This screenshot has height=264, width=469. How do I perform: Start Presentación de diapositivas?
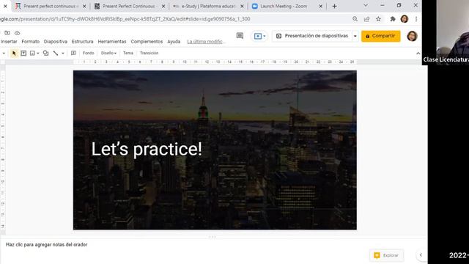click(313, 36)
